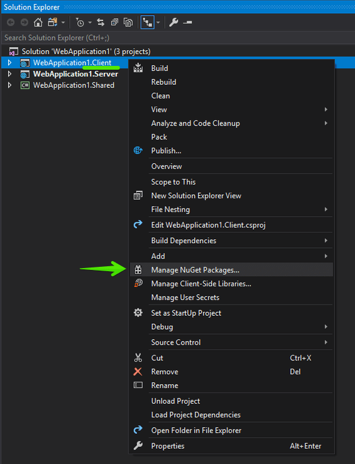The image size is (355, 464).
Task: Click the Collapse All icon in toolbar
Action: pyautogui.click(x=114, y=23)
